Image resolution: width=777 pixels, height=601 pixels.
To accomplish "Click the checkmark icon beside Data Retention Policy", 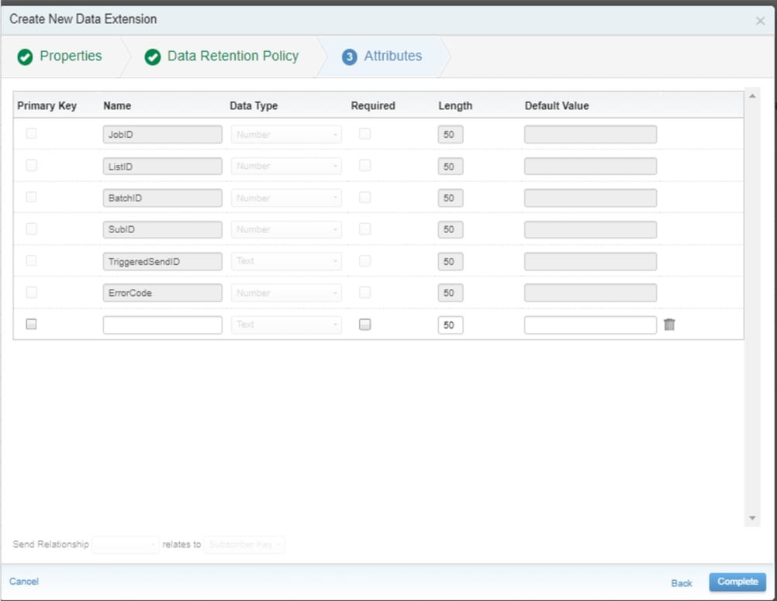I will [153, 57].
